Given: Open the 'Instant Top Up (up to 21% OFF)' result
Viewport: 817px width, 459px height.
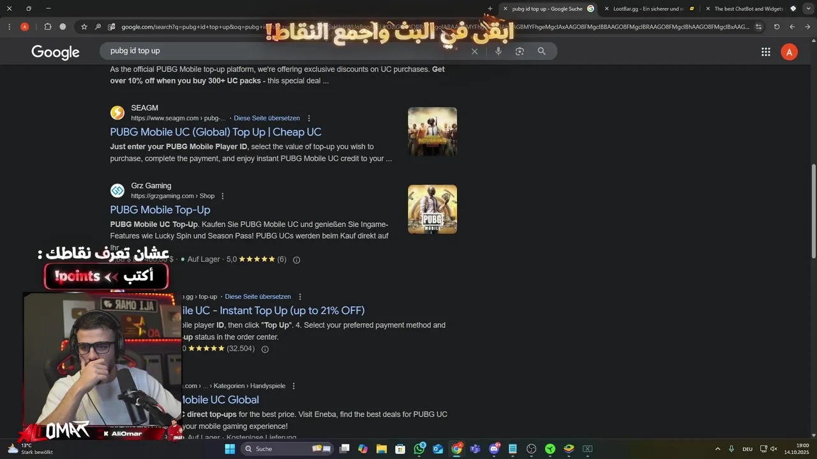Looking at the screenshot, I should tap(273, 310).
